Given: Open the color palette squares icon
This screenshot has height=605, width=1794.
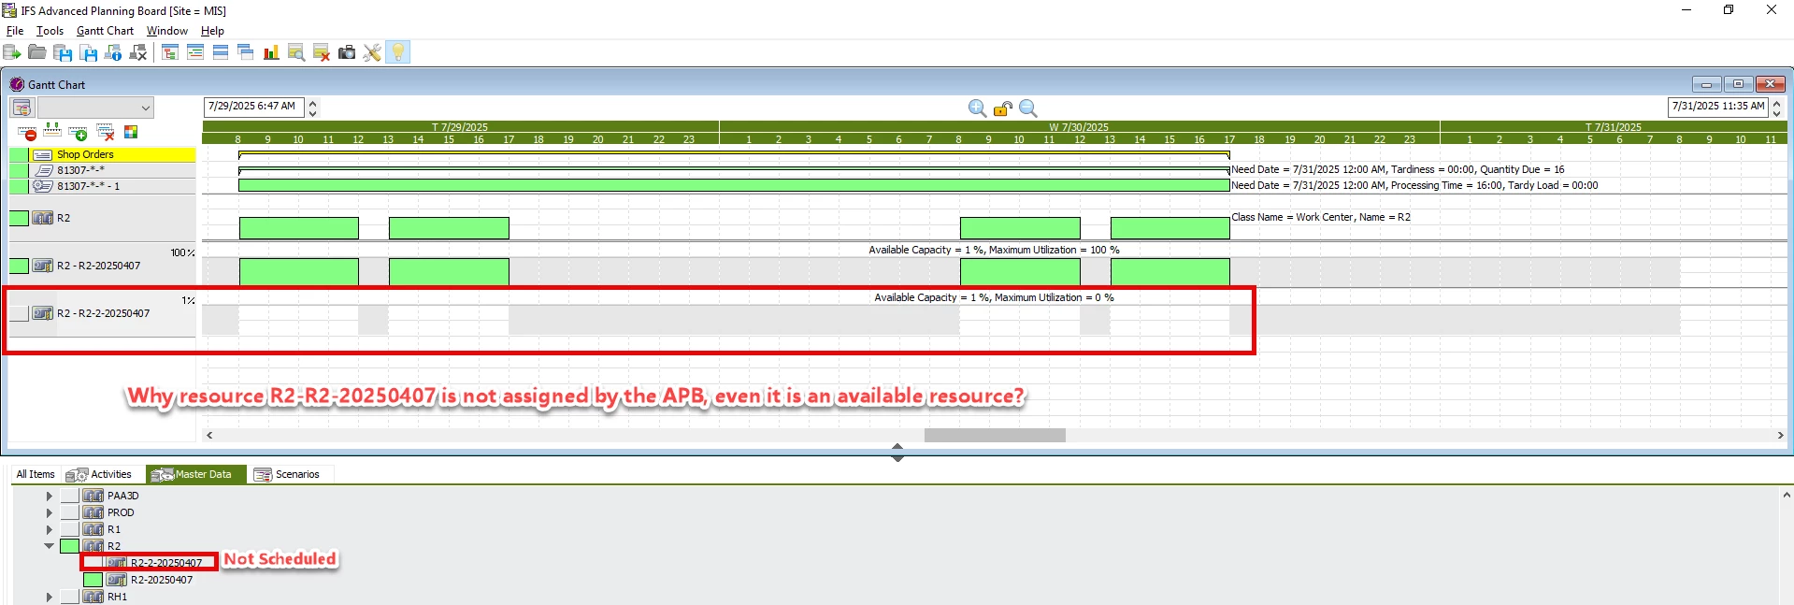Looking at the screenshot, I should (x=131, y=133).
